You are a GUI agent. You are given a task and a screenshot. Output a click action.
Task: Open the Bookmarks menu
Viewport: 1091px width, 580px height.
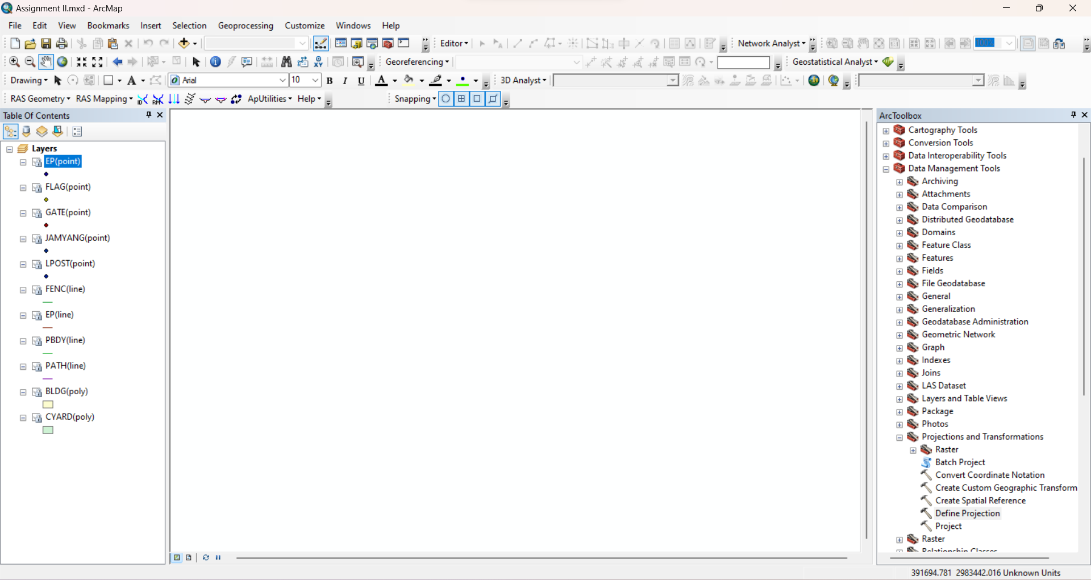(x=108, y=26)
